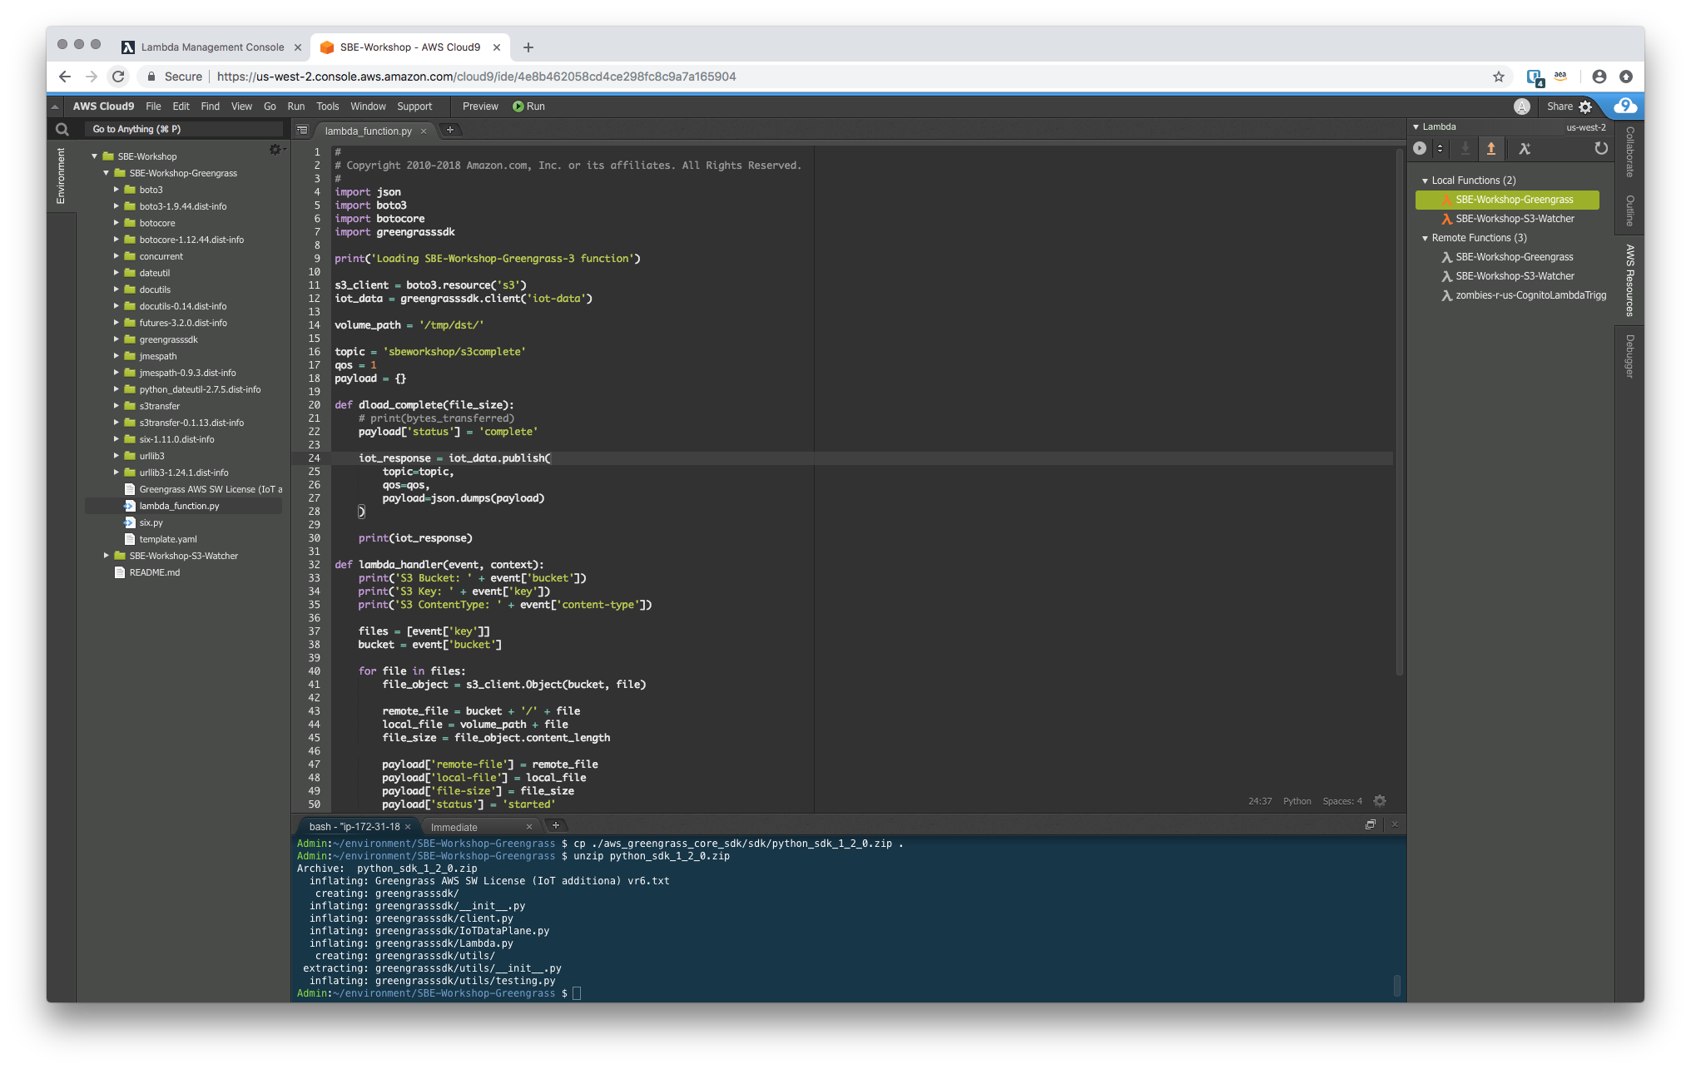Screen dimensions: 1691x1069
Task: Deploy the selected Lambda function (upload arrow)
Action: tap(1491, 149)
